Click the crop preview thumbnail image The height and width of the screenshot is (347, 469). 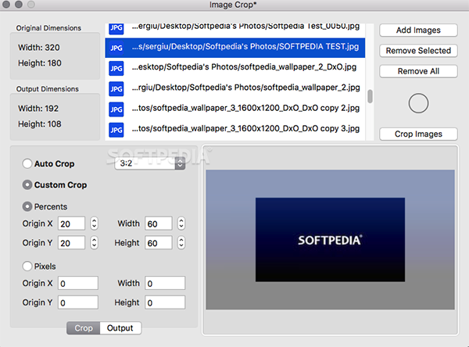point(330,239)
